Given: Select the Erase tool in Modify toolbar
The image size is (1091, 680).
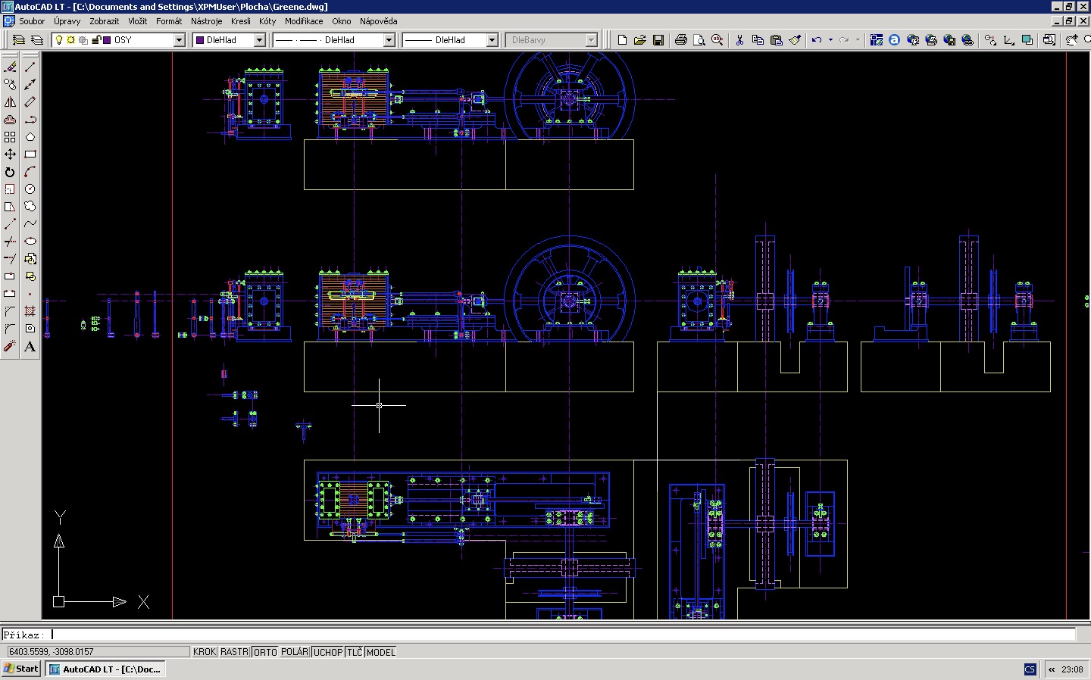Looking at the screenshot, I should click(10, 67).
